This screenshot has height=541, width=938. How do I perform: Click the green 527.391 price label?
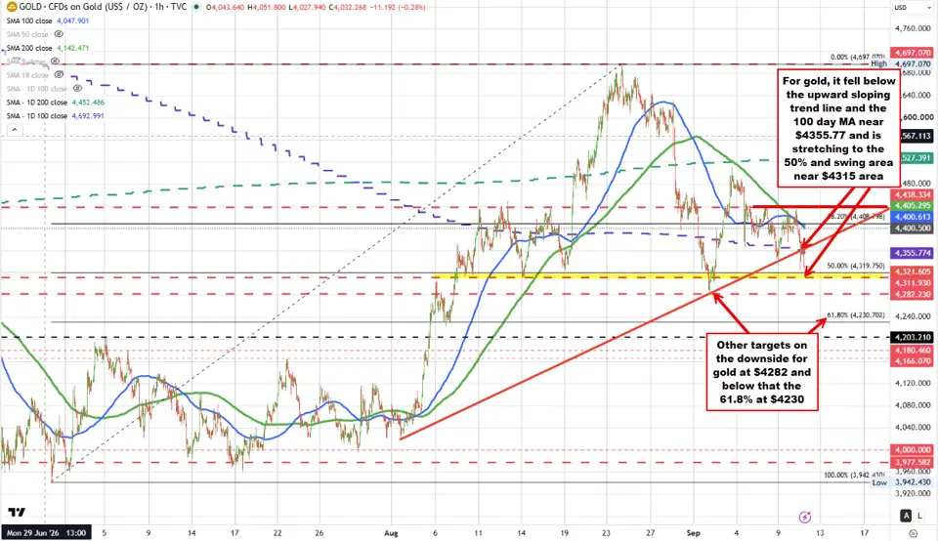tap(917, 158)
